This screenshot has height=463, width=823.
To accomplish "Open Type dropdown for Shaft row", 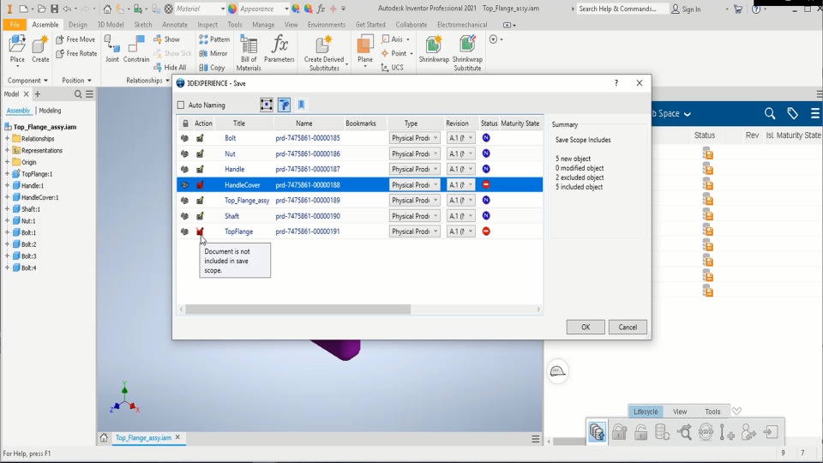I will pyautogui.click(x=414, y=216).
